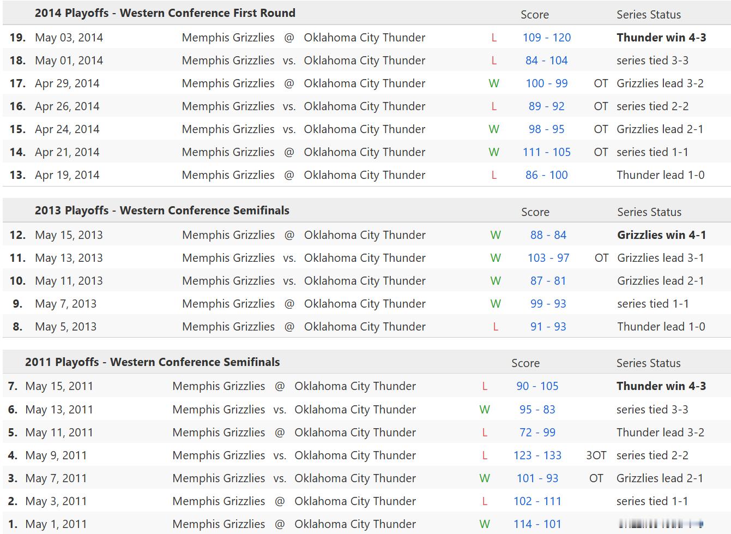
Task: Click the 89 - 92 score link
Action: [x=546, y=106]
